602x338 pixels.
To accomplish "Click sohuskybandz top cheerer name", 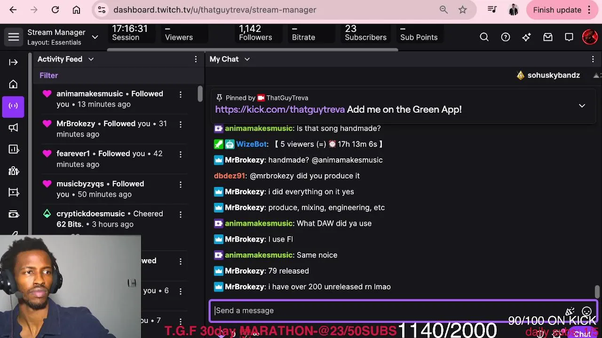I will click(554, 75).
